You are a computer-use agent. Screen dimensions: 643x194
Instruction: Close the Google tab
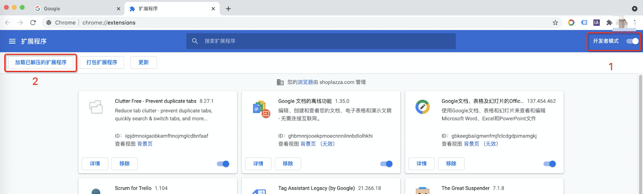118,8
